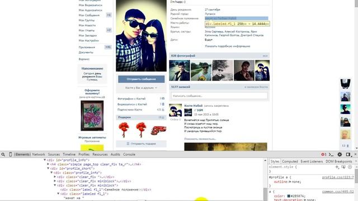This screenshot has height=201, width=358.
Task: Click the framed flower embroidery ad image
Action: (92, 116)
